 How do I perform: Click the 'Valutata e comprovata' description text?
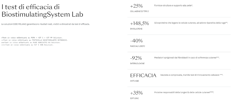[x=191, y=75]
